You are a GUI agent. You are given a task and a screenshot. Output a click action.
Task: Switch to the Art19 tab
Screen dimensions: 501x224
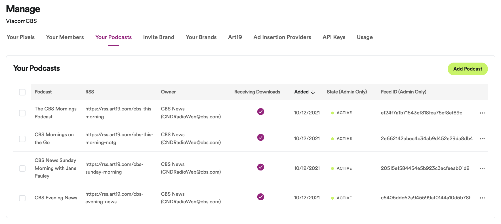pos(235,37)
